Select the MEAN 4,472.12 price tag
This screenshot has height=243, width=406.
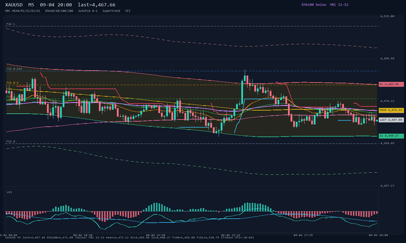391,110
